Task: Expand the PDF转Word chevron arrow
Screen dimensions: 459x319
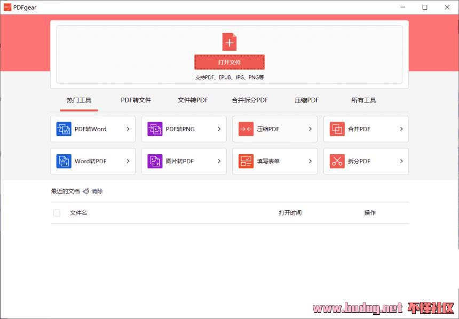Action: [128, 129]
